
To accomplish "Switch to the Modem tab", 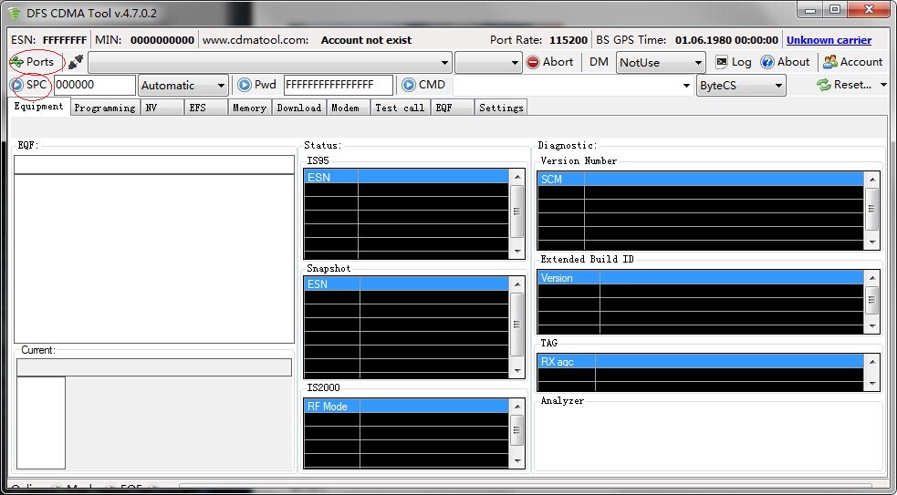I will click(x=348, y=108).
